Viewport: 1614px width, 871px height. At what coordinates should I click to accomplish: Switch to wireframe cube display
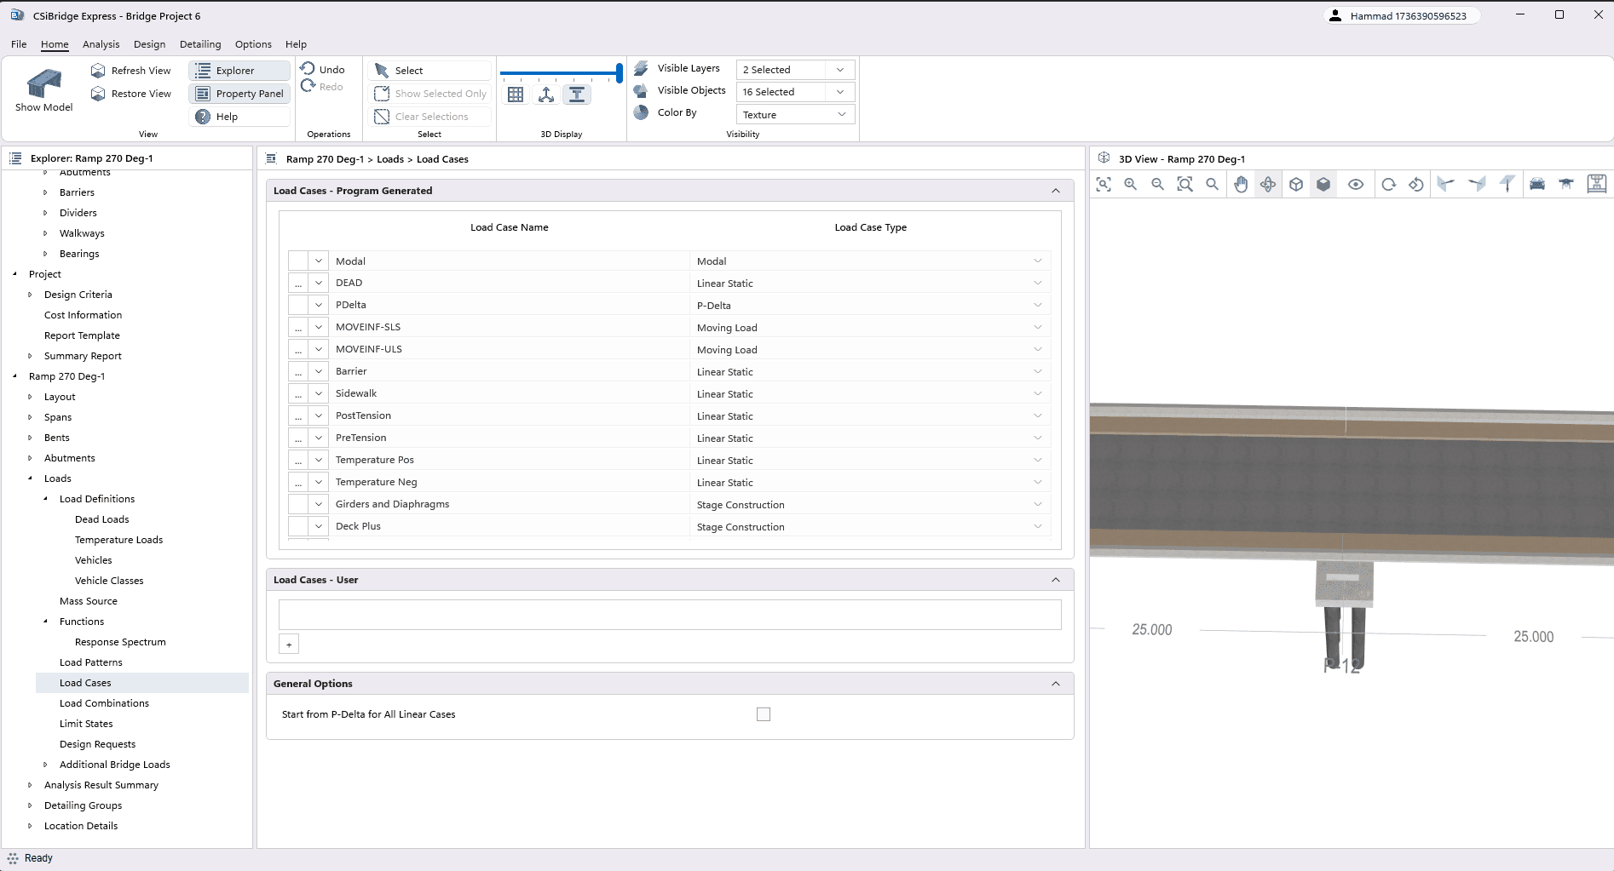(x=1296, y=185)
